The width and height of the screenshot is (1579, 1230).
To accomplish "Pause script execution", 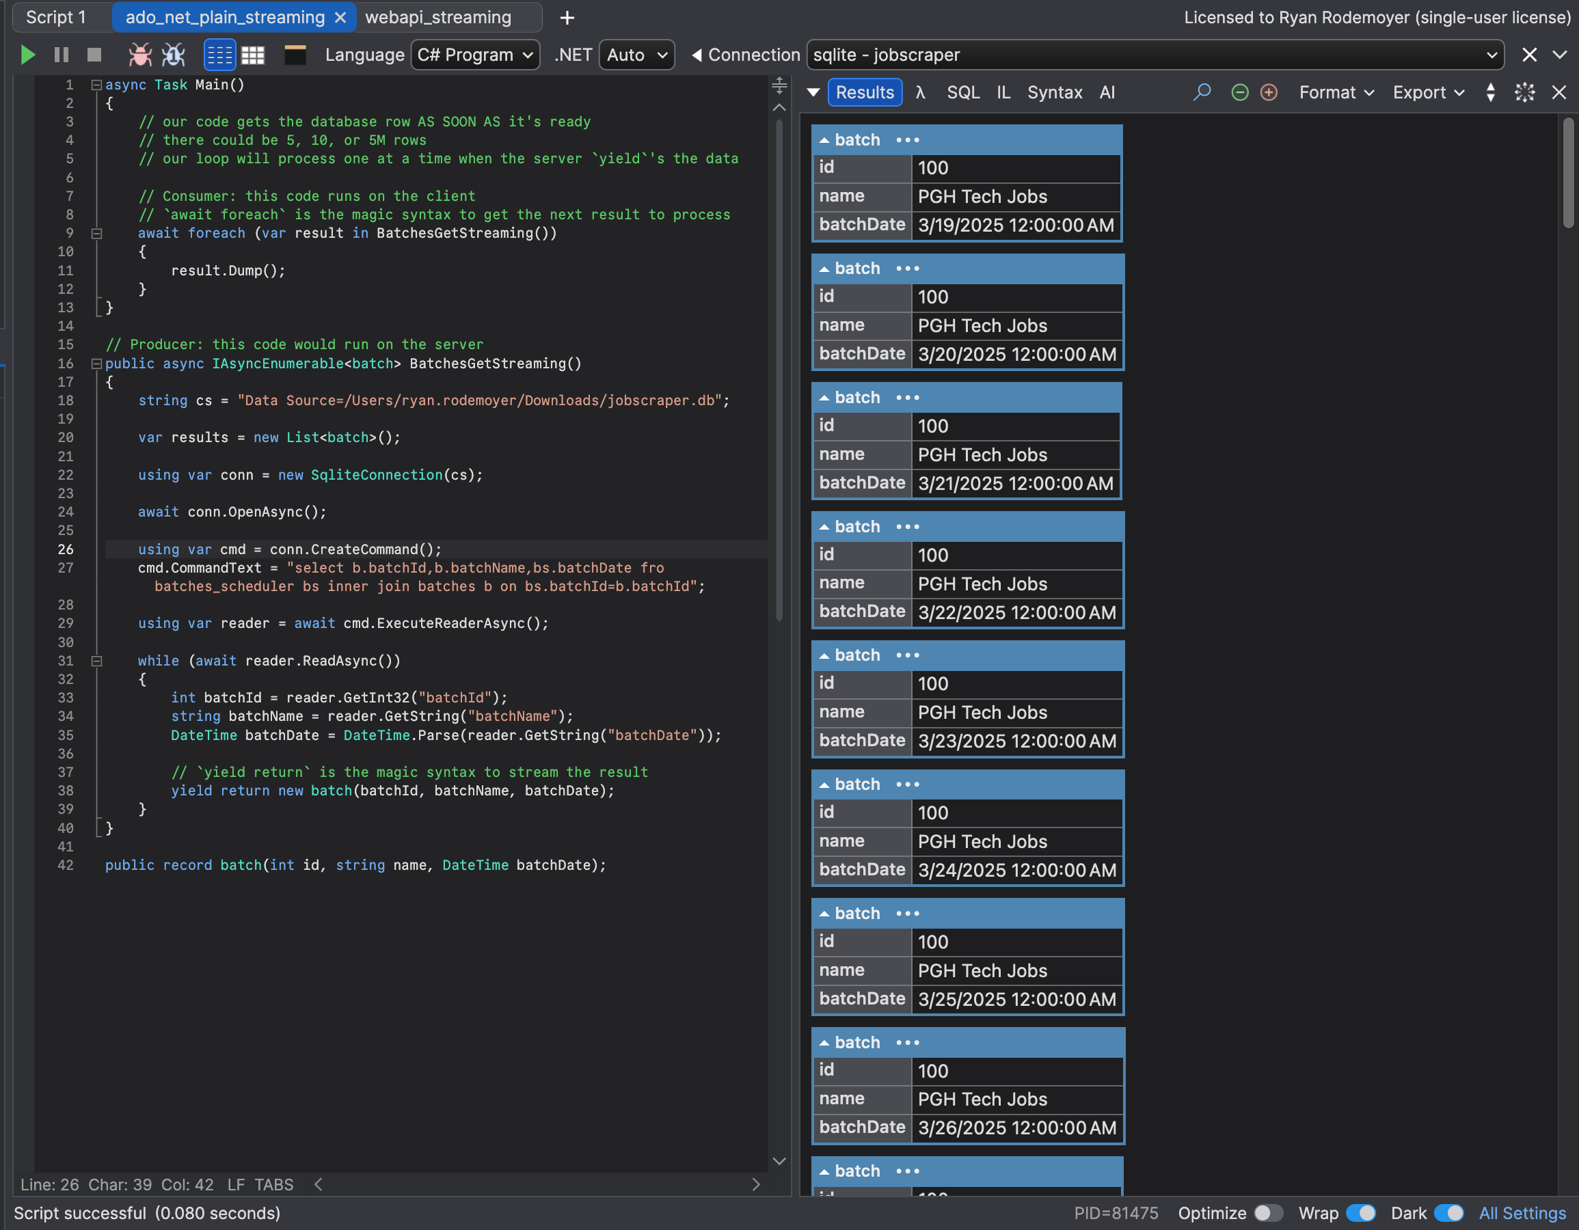I will click(62, 55).
